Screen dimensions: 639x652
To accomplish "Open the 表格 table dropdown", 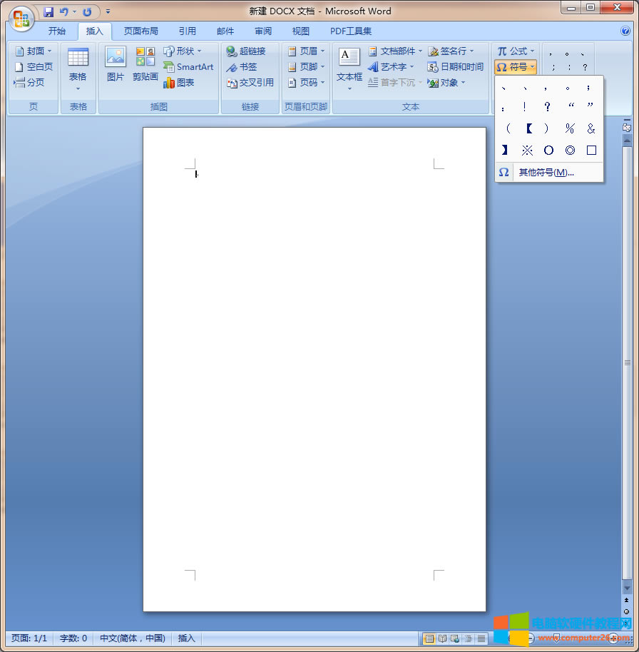I will 78,70.
